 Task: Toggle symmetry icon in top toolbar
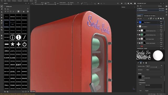point(98,3)
